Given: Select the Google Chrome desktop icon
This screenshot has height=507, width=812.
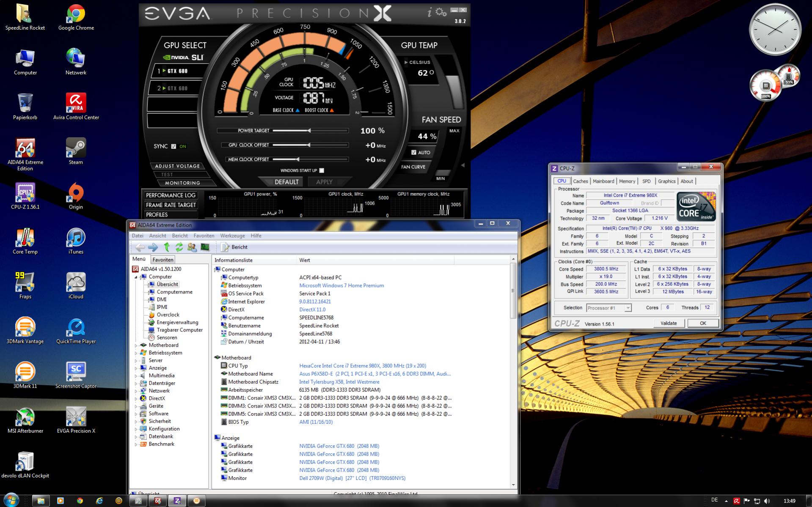Looking at the screenshot, I should (x=76, y=18).
